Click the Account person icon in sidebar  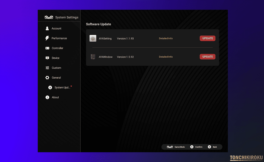pos(47,28)
